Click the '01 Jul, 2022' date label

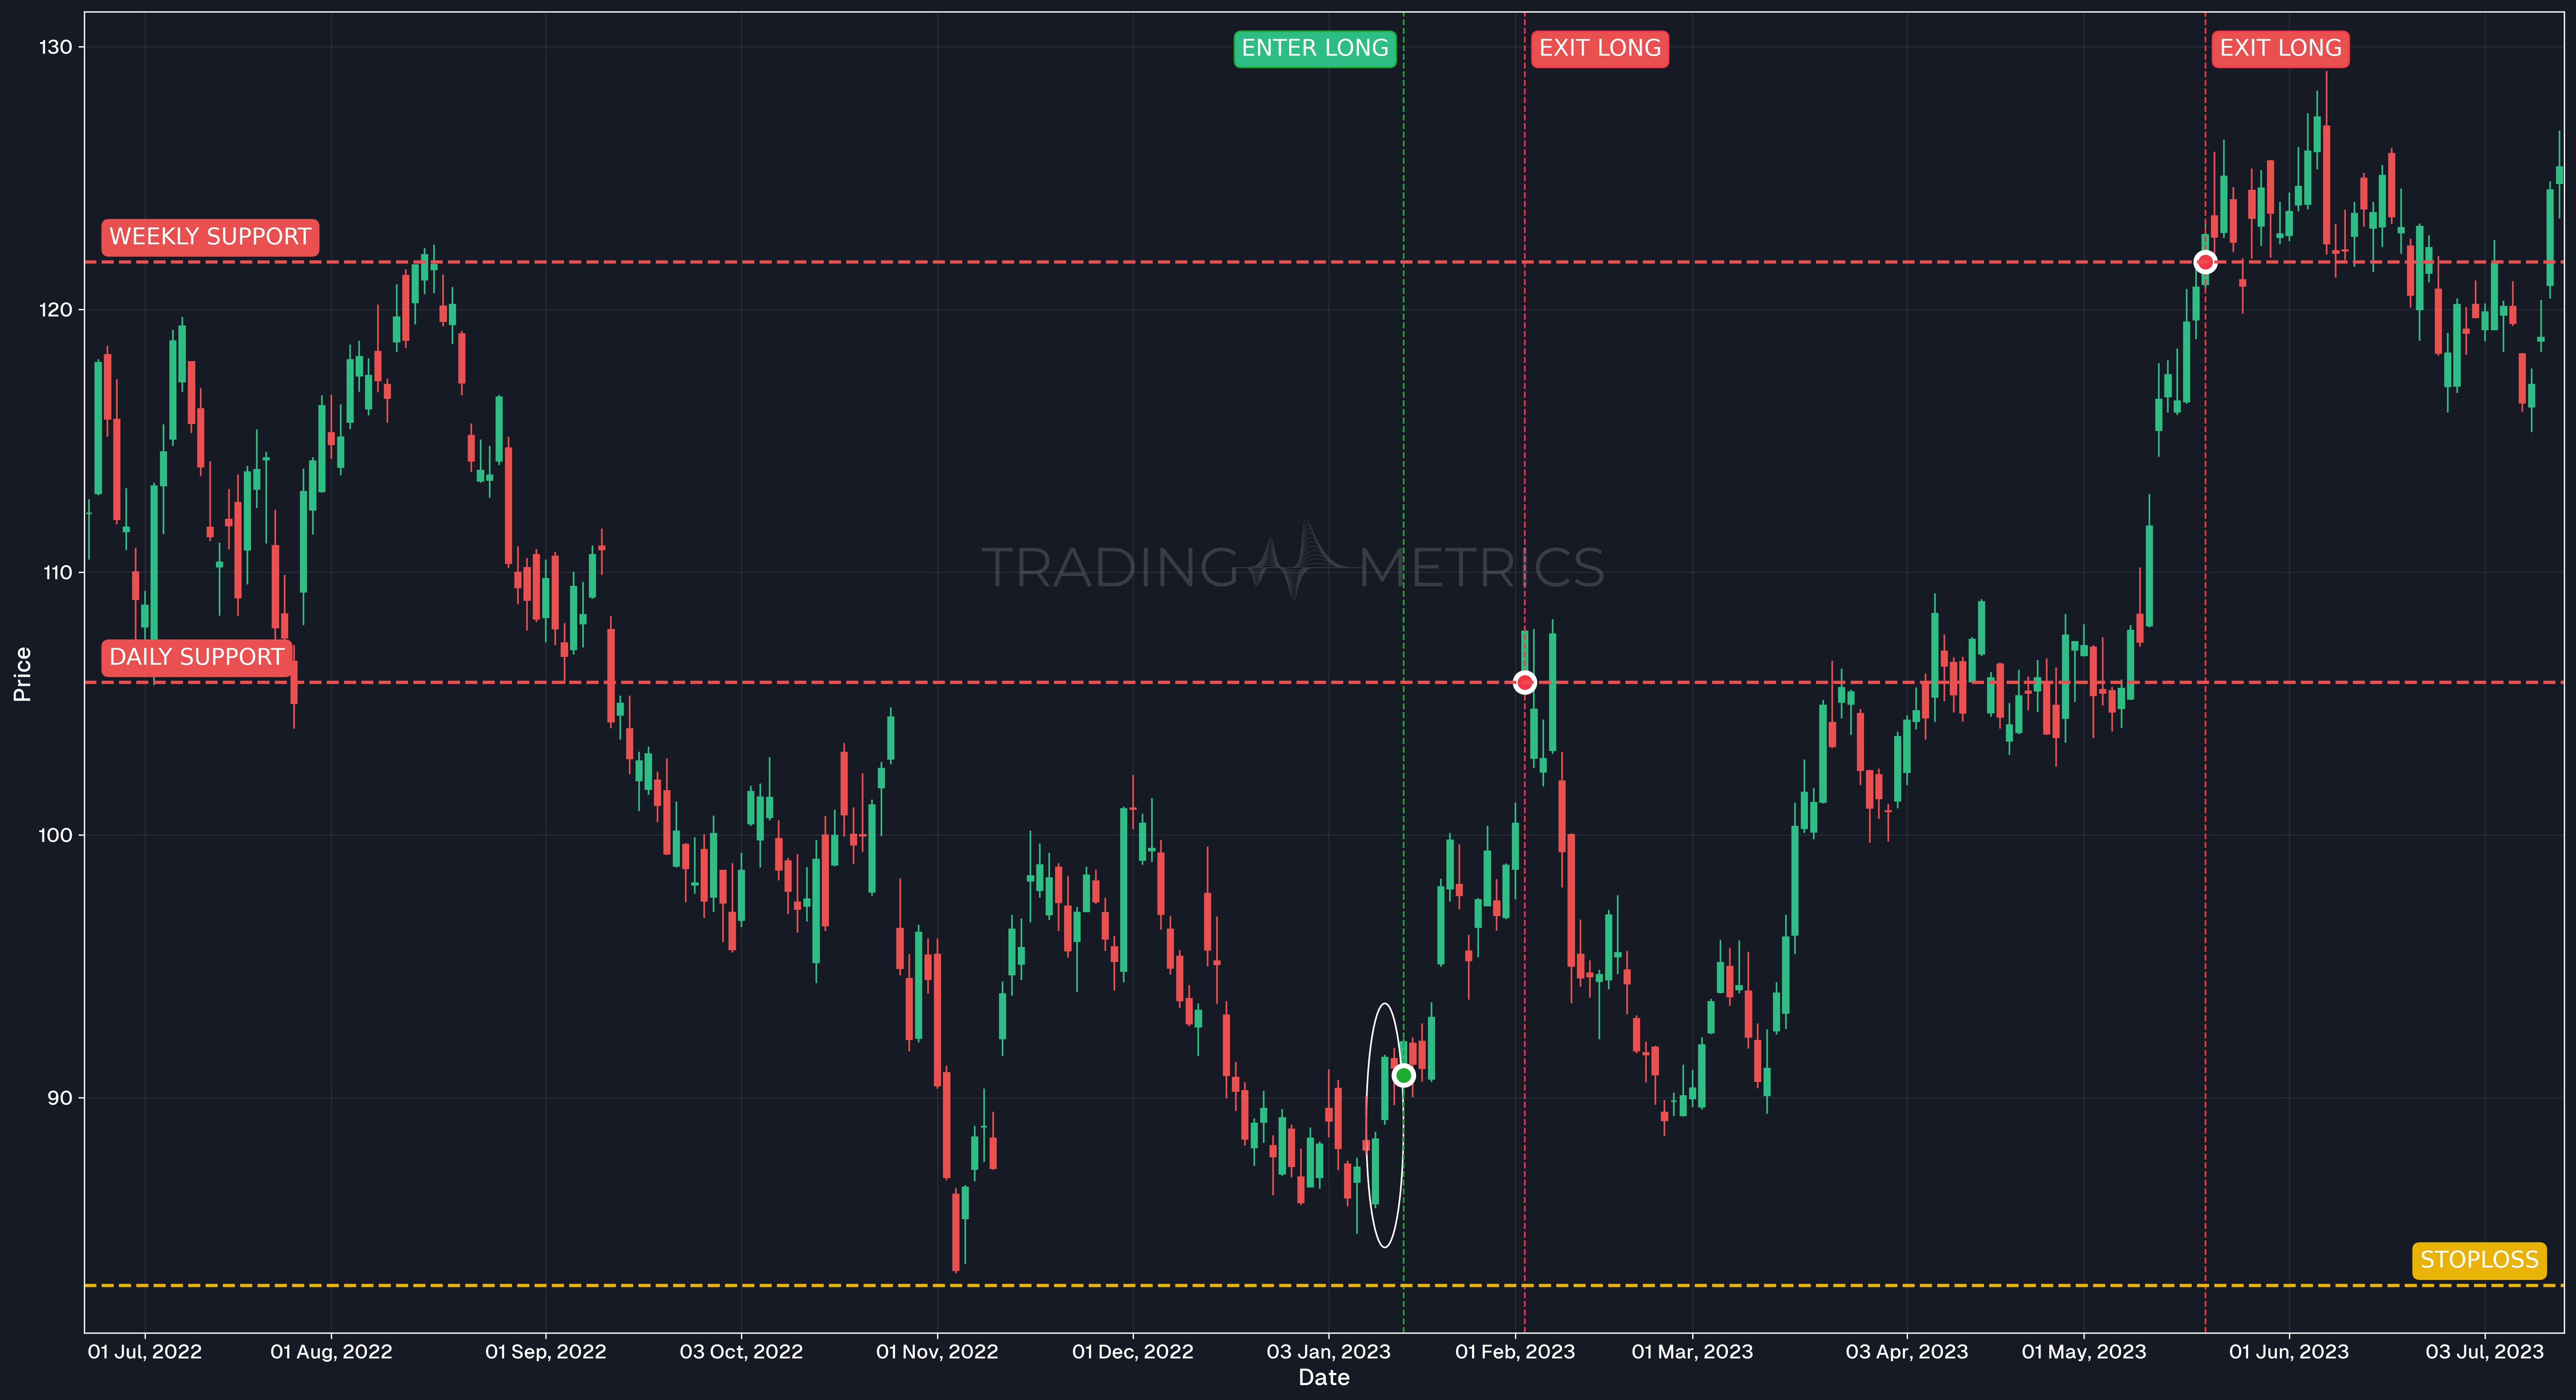click(145, 1352)
